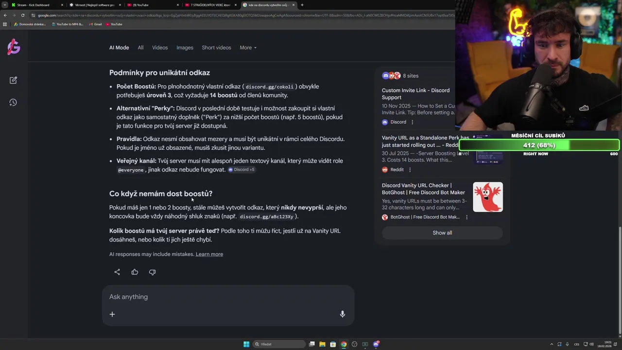Open the Windows Start menu
This screenshot has height=350, width=622.
246,344
